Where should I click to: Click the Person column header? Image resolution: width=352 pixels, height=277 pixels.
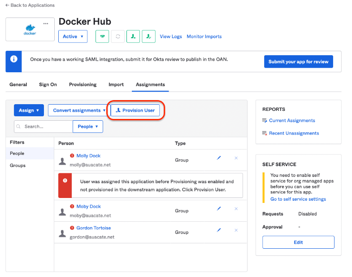[x=66, y=143]
